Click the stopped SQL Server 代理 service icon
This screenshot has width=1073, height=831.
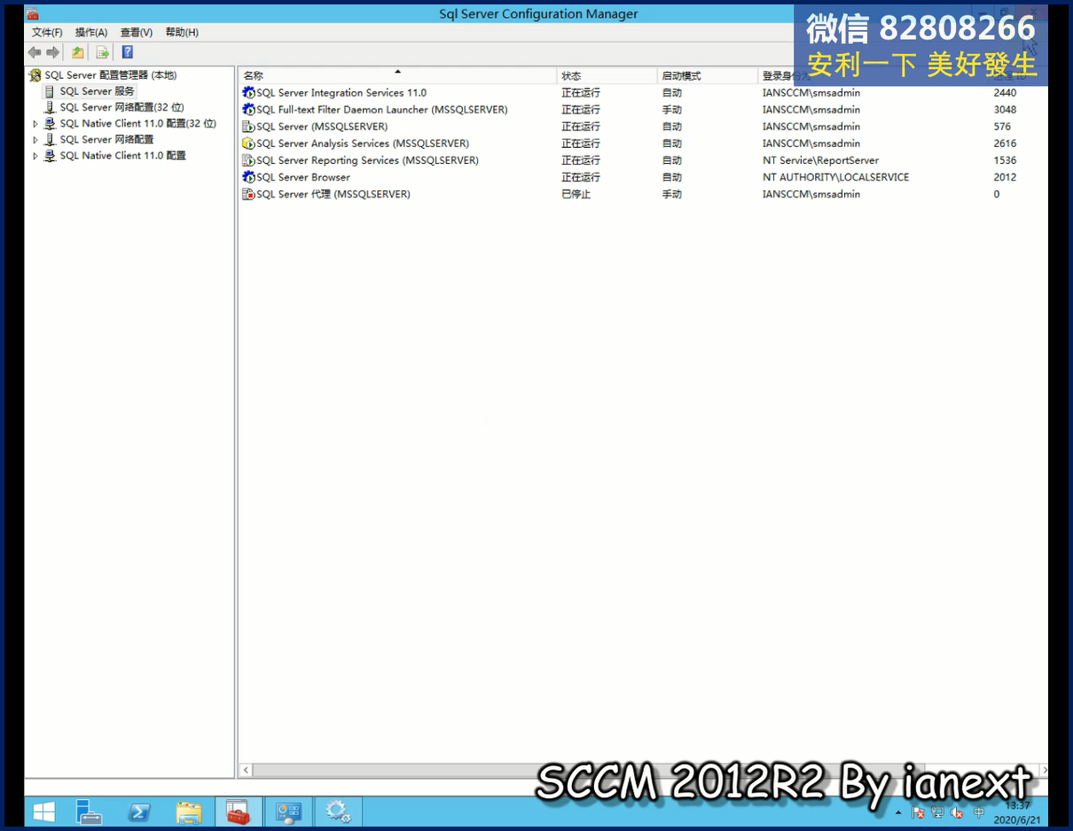pos(248,194)
